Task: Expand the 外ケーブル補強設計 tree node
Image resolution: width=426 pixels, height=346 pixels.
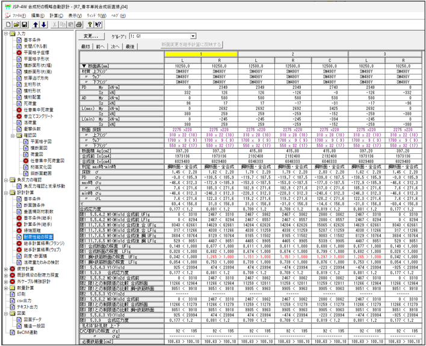Action: coord(5,281)
